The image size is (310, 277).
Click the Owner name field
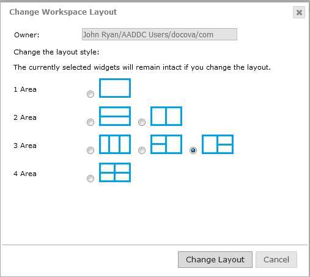160,34
